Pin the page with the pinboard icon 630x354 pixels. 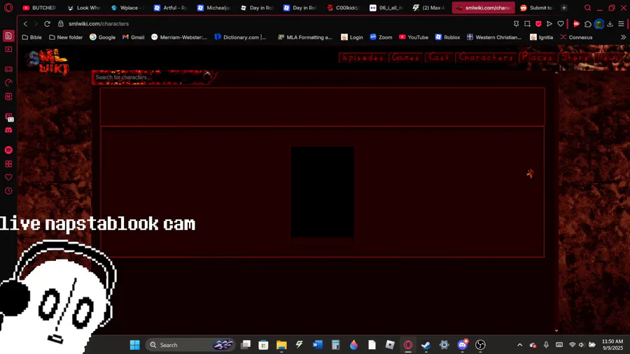tap(517, 24)
